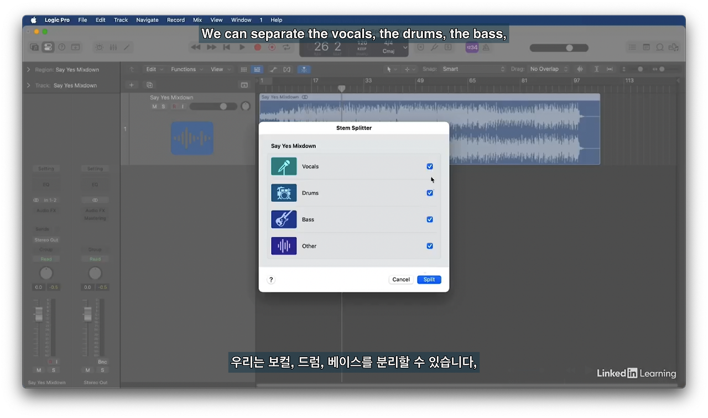708x418 pixels.
Task: Mute the Say Yes Mixdown track header
Action: point(154,107)
